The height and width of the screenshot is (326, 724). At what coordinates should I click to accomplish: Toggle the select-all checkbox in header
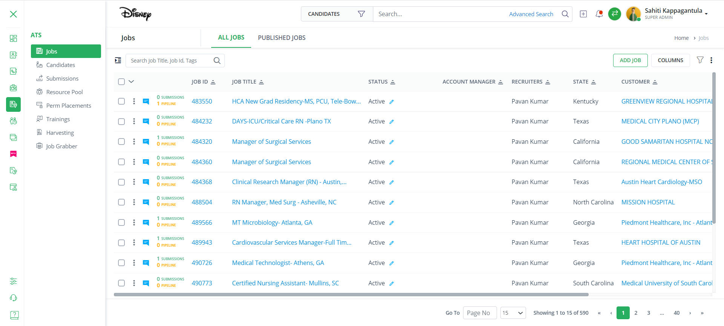point(121,82)
